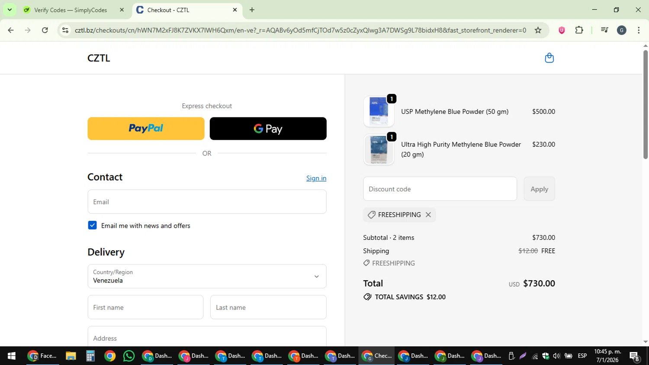The width and height of the screenshot is (649, 365).
Task: Click the $230.00 item price
Action: 543,145
